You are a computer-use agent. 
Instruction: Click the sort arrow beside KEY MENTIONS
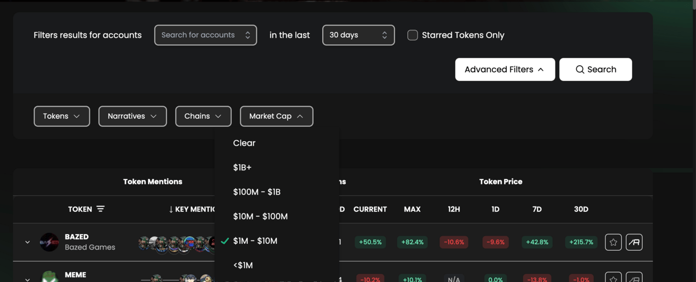tap(171, 209)
